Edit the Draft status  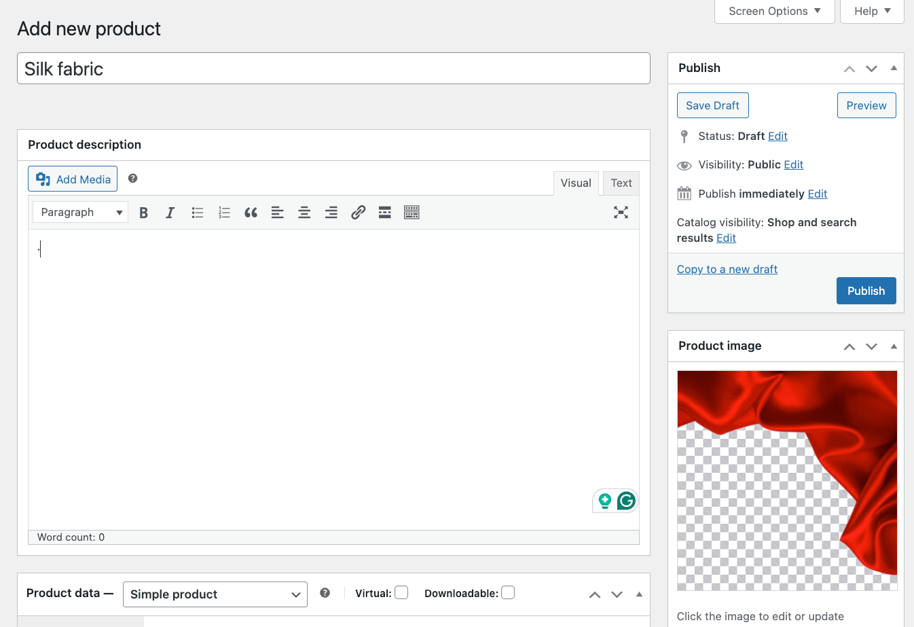pyautogui.click(x=778, y=136)
